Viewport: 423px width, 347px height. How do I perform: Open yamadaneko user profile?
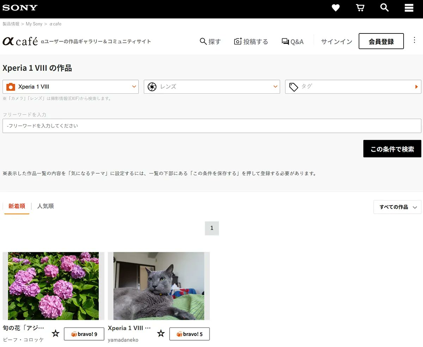(123, 340)
